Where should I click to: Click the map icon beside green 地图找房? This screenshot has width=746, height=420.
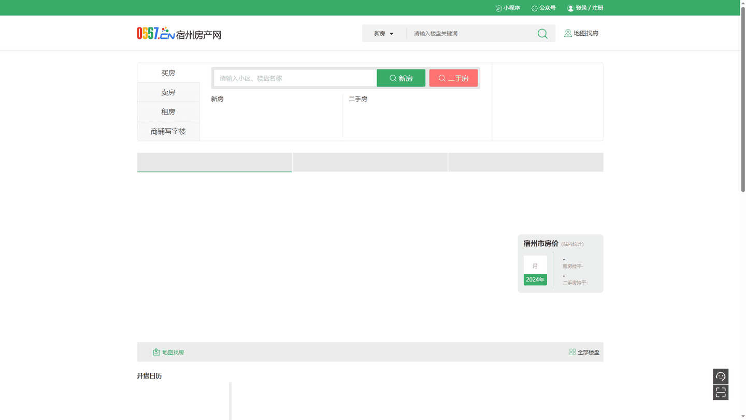point(156,352)
